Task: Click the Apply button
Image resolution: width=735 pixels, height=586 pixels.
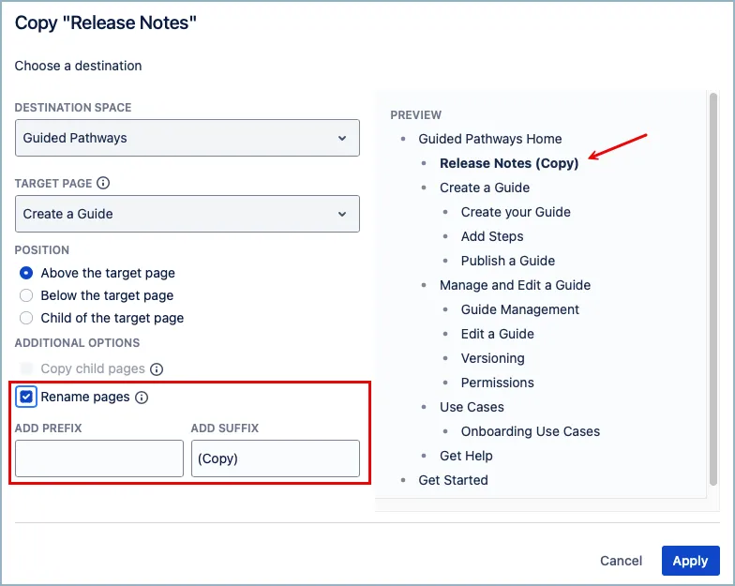Action: [690, 561]
